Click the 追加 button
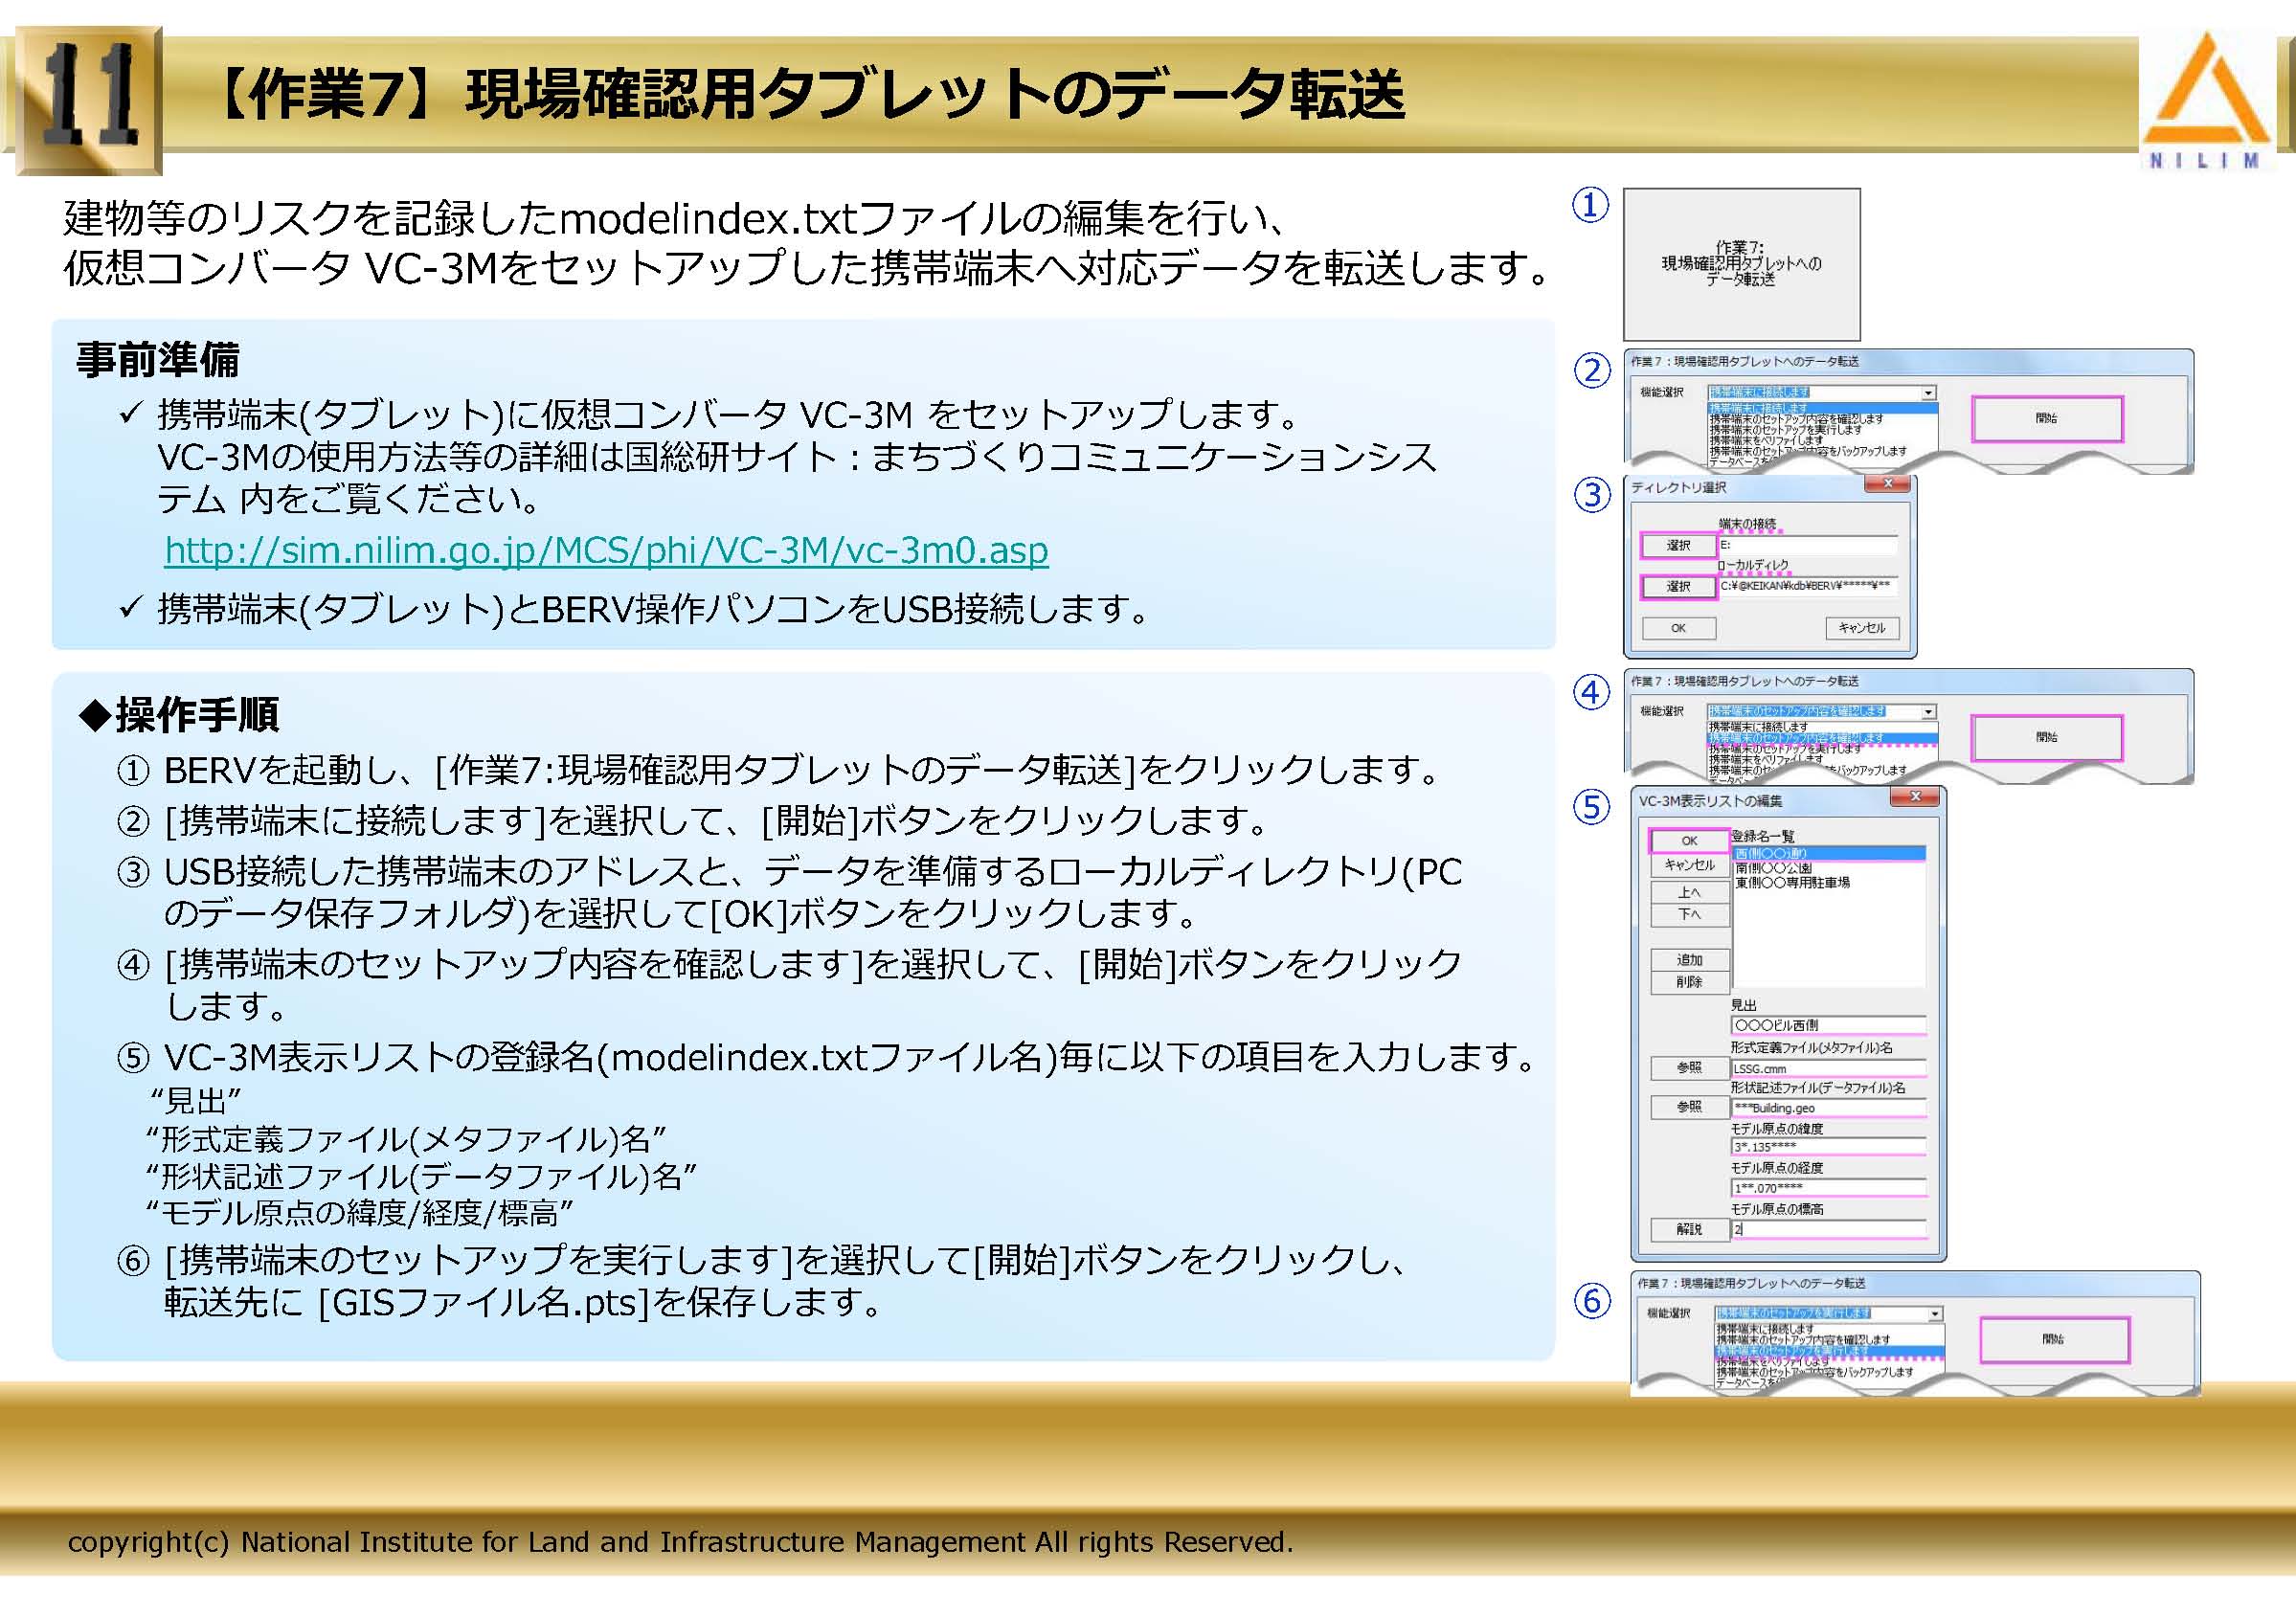Viewport: 2296px width, 1615px height. 1691,960
